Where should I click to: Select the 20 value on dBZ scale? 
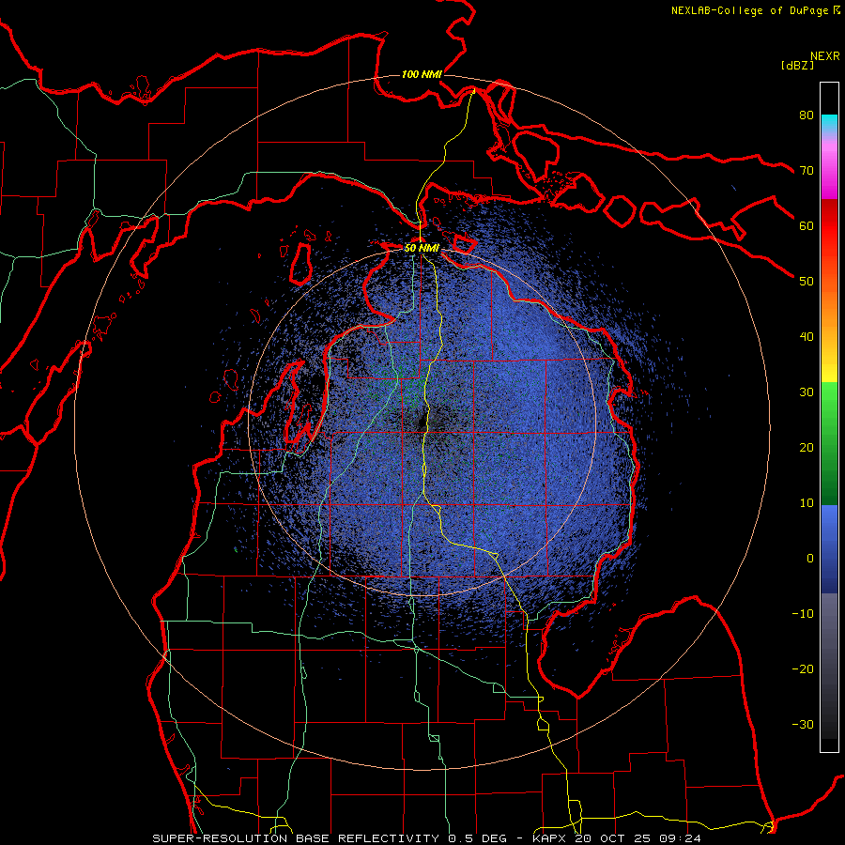click(807, 448)
